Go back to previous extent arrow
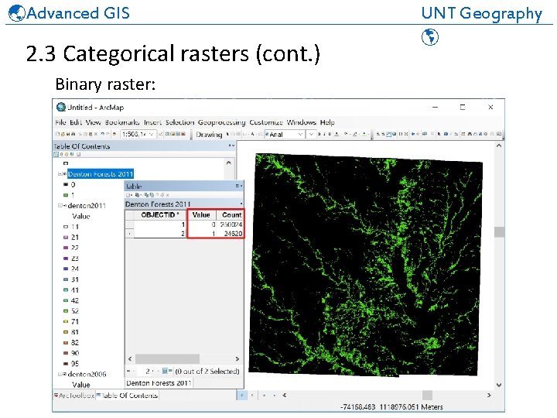Screen dimensions: 557x418 (413, 134)
